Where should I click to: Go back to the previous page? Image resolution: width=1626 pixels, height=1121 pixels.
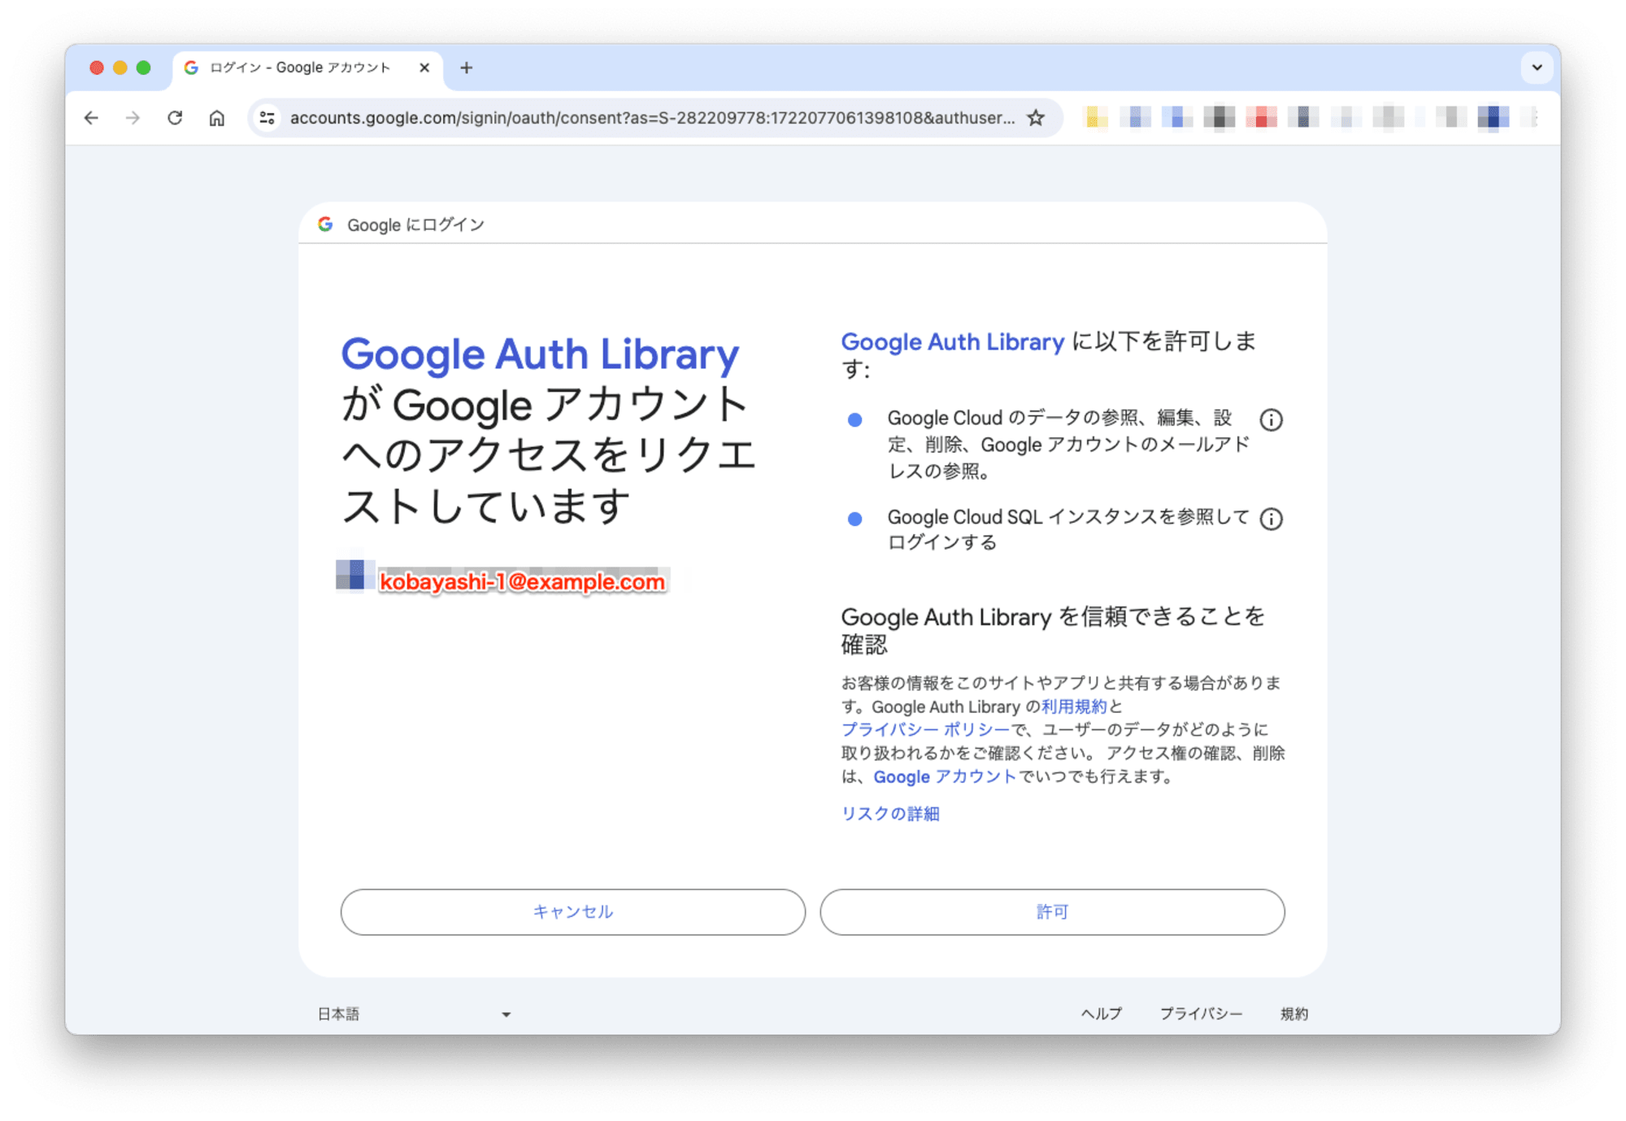(x=91, y=118)
